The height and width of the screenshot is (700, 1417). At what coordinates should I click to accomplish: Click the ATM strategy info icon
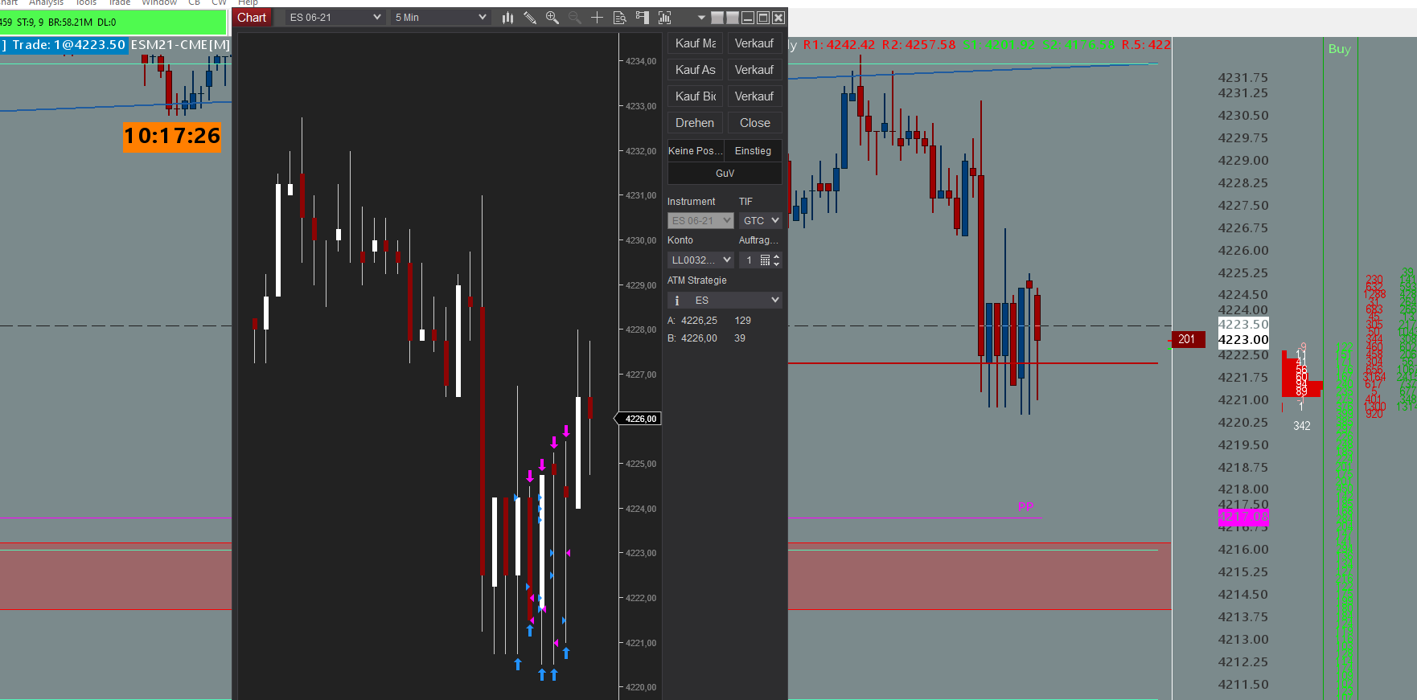coord(677,301)
